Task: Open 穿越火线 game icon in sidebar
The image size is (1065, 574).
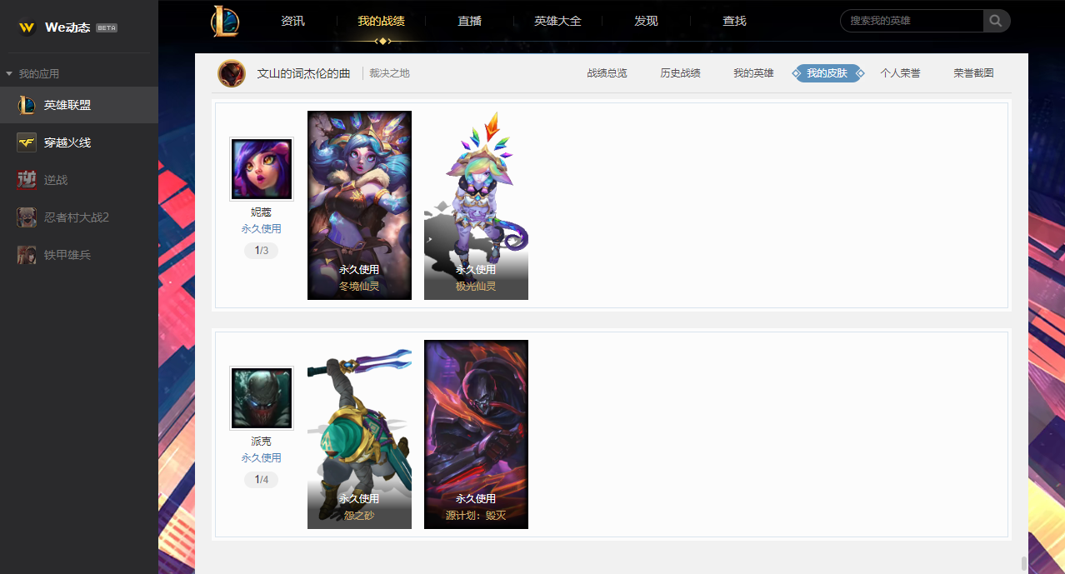Action: click(27, 142)
